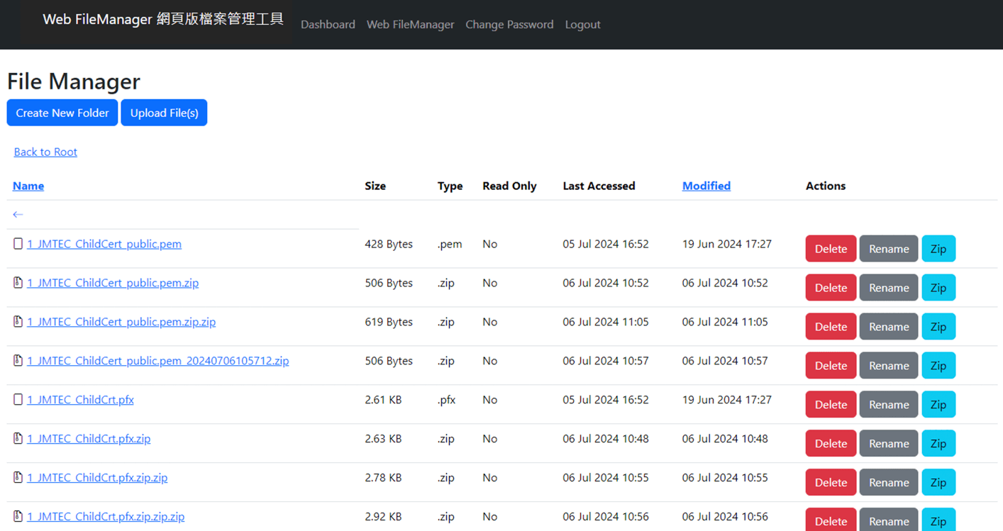The width and height of the screenshot is (1003, 531).
Task: Click zip icon beside 1_JMTEC_ChildCrt.pfx.zip
Action: click(18, 439)
